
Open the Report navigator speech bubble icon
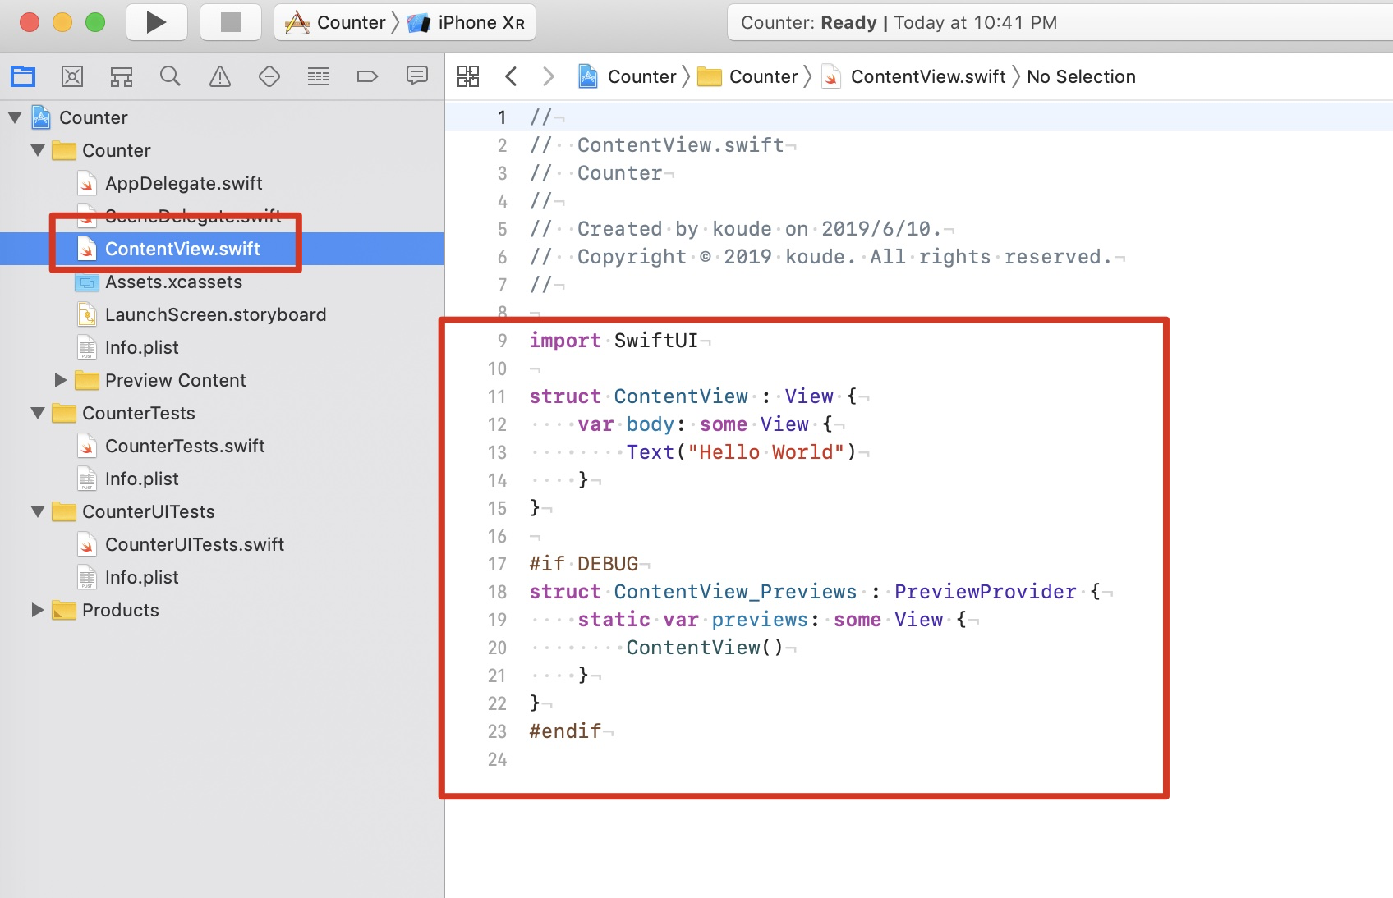click(x=417, y=76)
